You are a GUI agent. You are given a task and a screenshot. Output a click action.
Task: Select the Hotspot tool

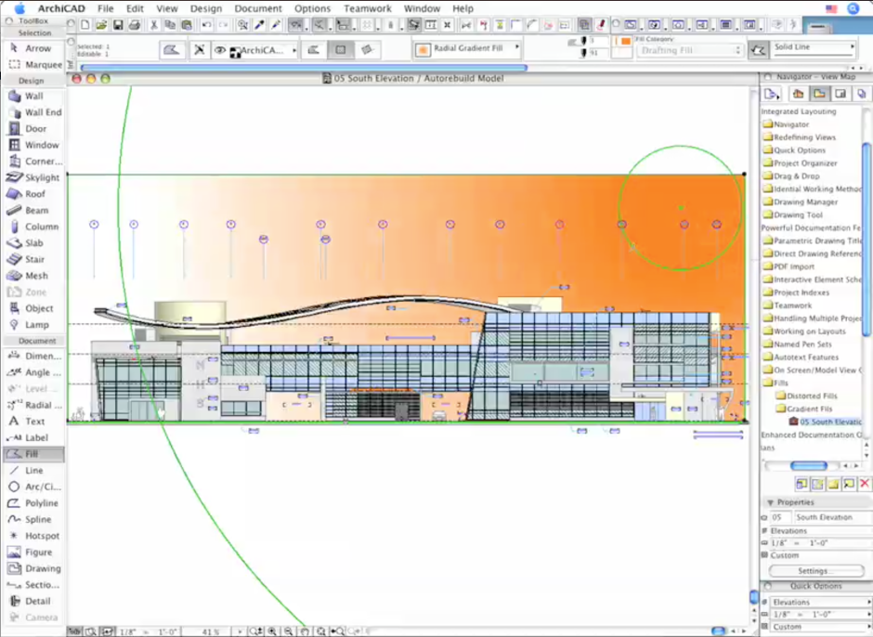coord(41,536)
